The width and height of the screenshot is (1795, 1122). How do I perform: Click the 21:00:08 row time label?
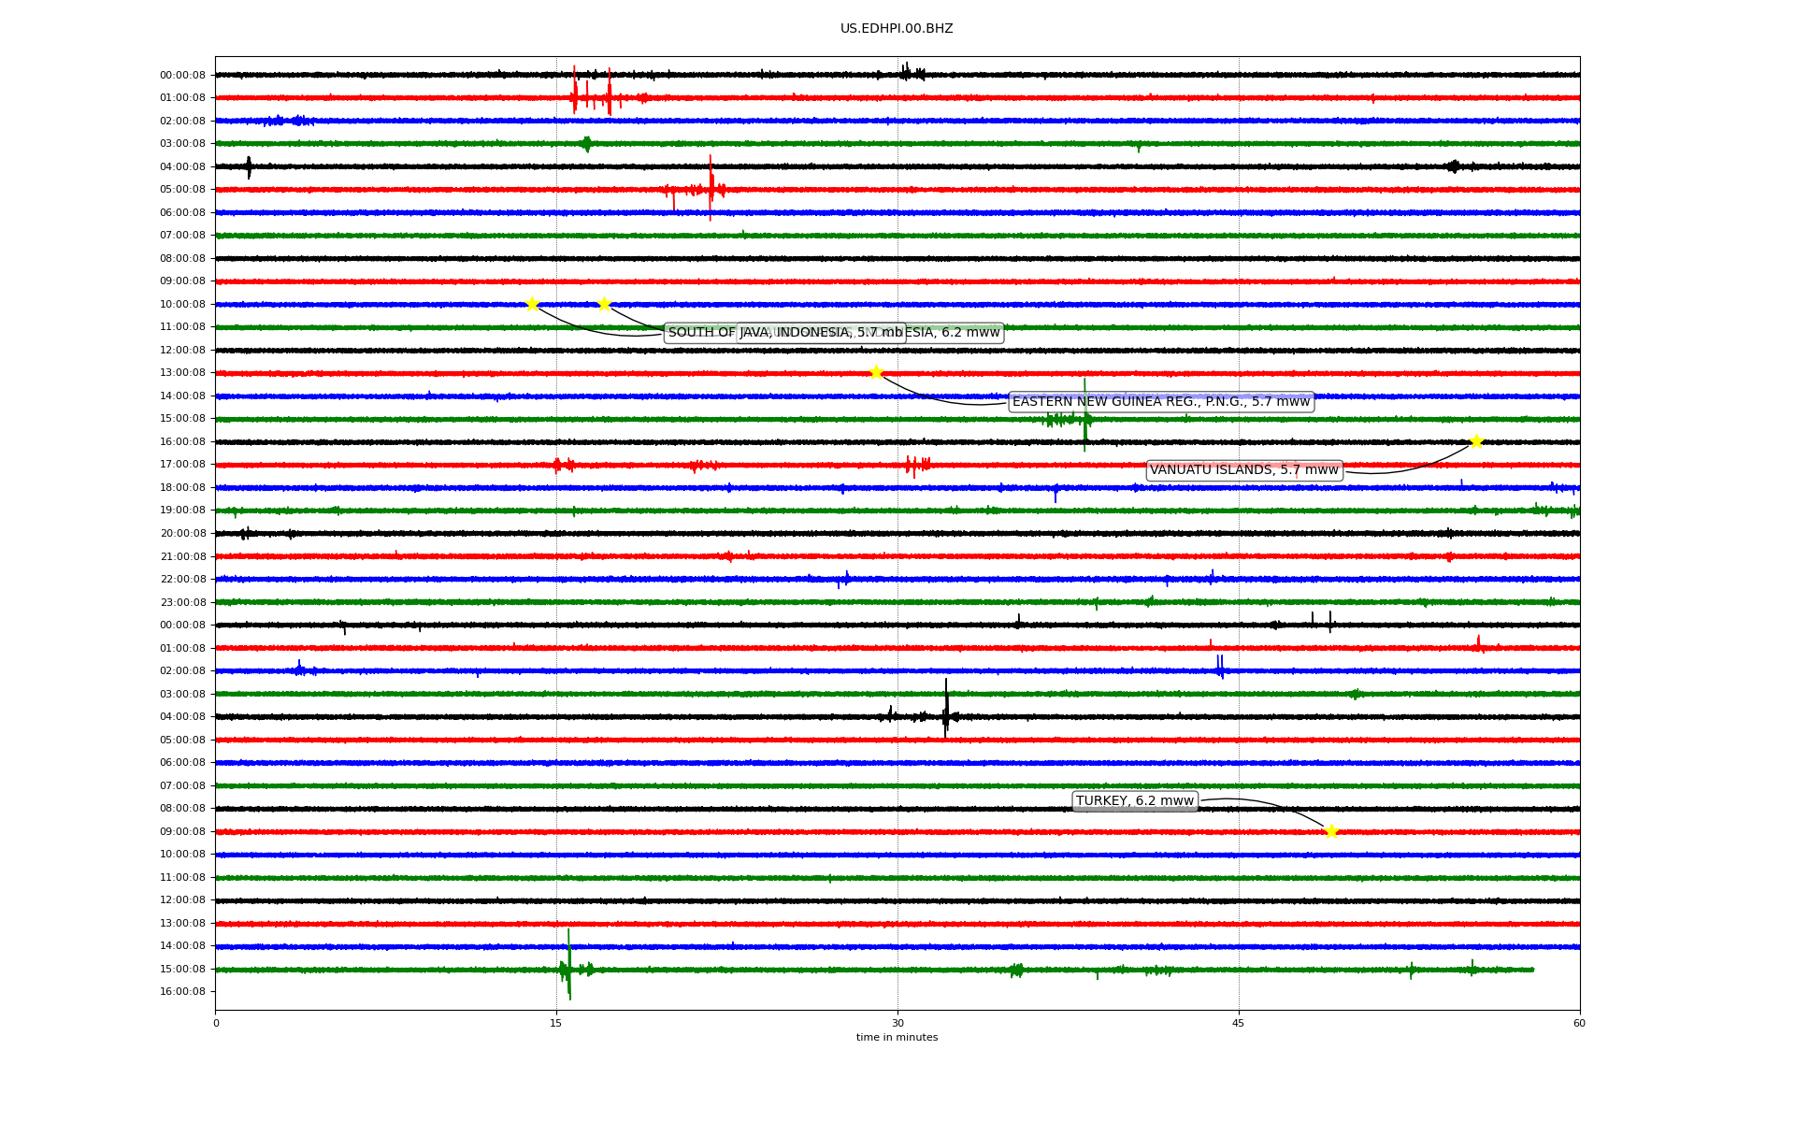(x=182, y=557)
